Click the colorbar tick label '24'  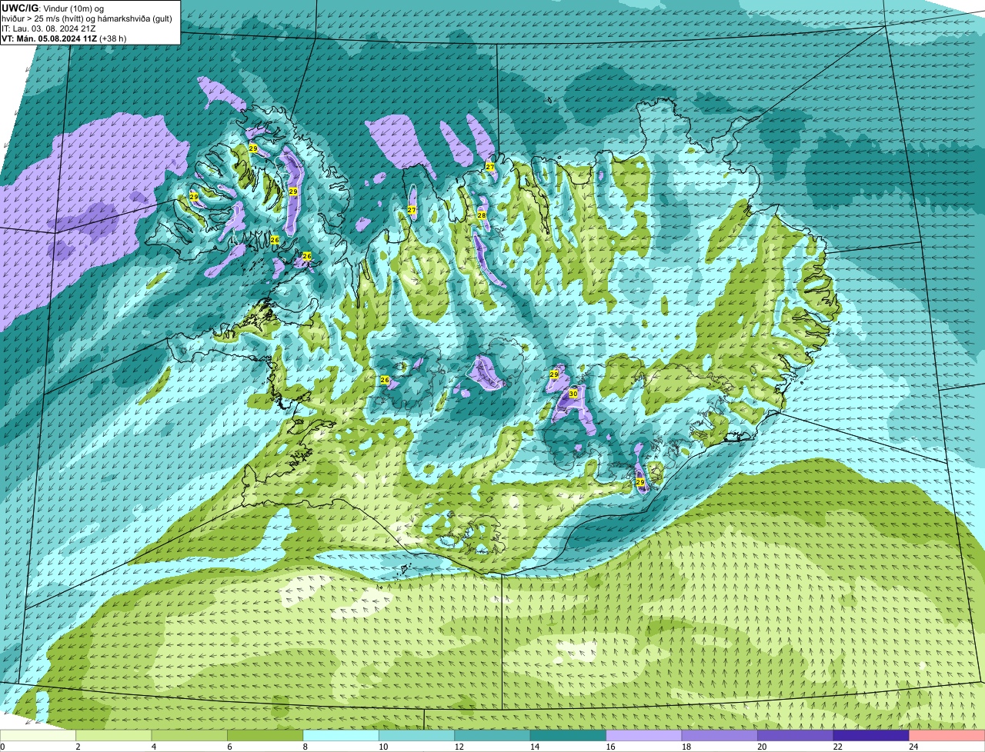click(x=913, y=747)
